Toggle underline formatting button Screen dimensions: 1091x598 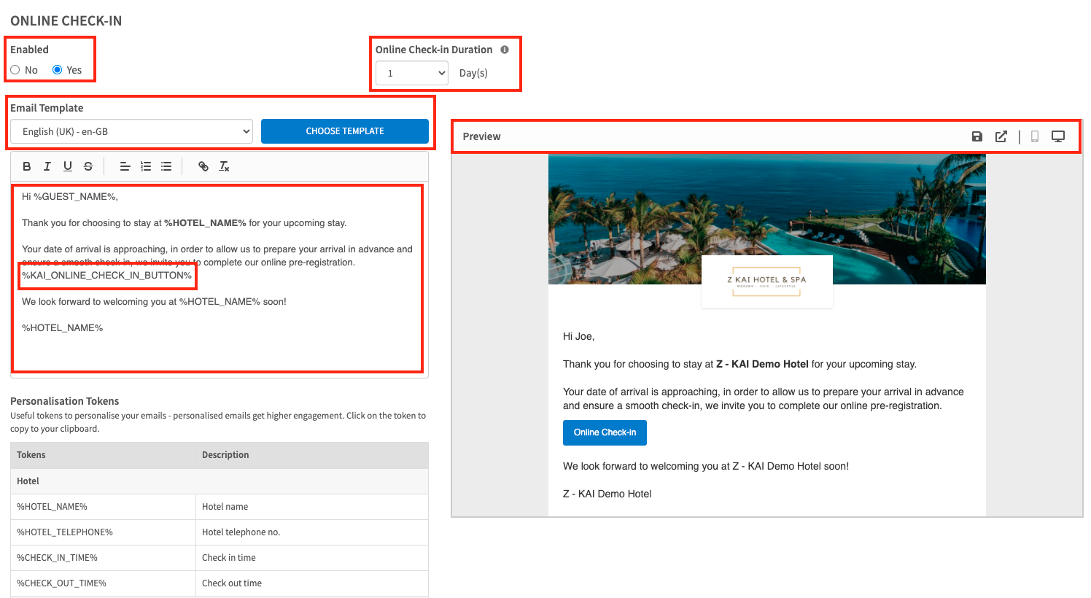point(68,166)
